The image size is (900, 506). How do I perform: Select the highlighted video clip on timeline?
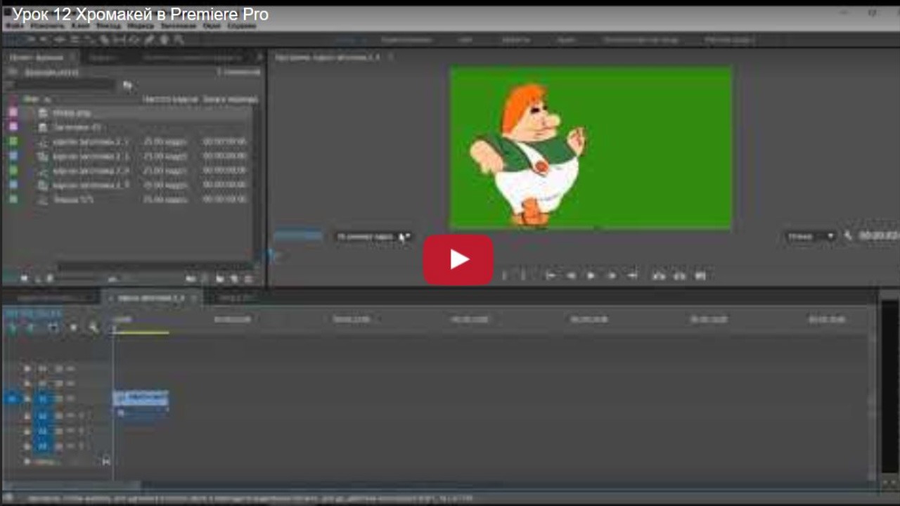point(141,398)
